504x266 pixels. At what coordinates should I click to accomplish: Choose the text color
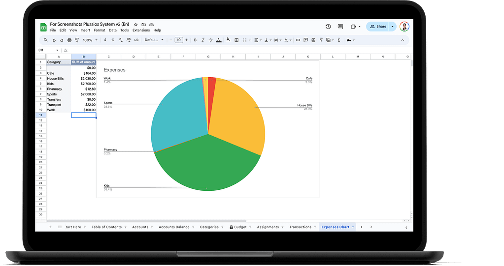219,40
